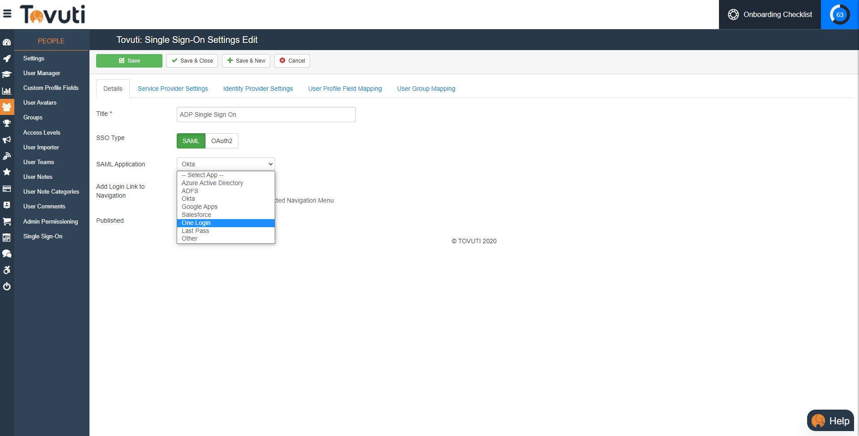Open the Onboarding Checklist

pos(770,15)
